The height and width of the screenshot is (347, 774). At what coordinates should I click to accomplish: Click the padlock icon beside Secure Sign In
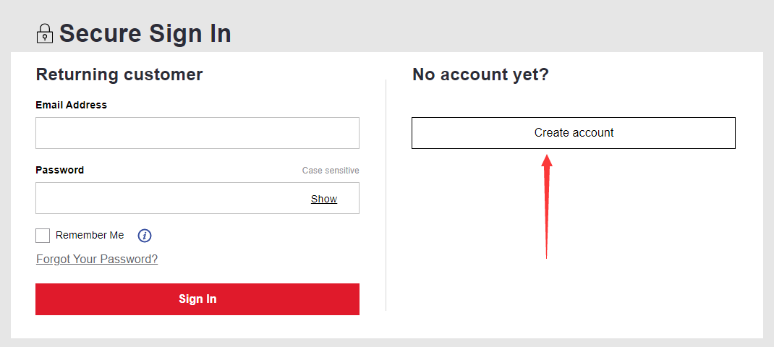pos(45,33)
